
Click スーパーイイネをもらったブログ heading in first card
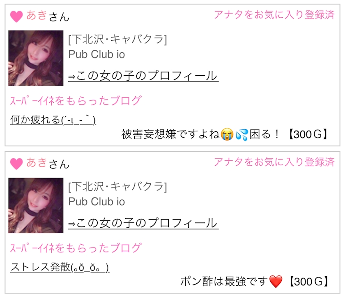76,101
